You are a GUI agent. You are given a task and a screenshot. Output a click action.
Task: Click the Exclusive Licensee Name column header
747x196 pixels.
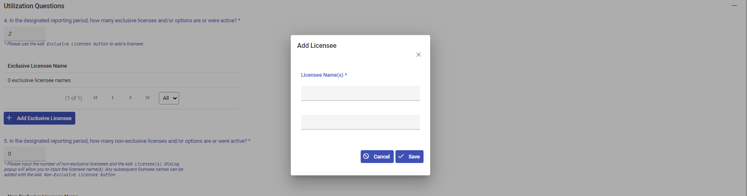tap(37, 66)
